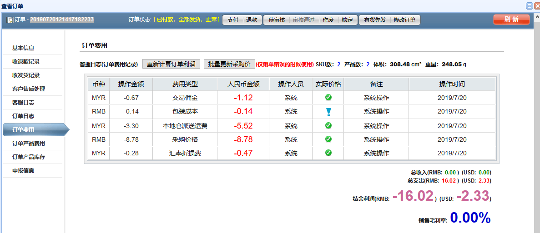This screenshot has width=540, height=233.
Task: Click the 汇率折损费 cell
Action: [185, 153]
